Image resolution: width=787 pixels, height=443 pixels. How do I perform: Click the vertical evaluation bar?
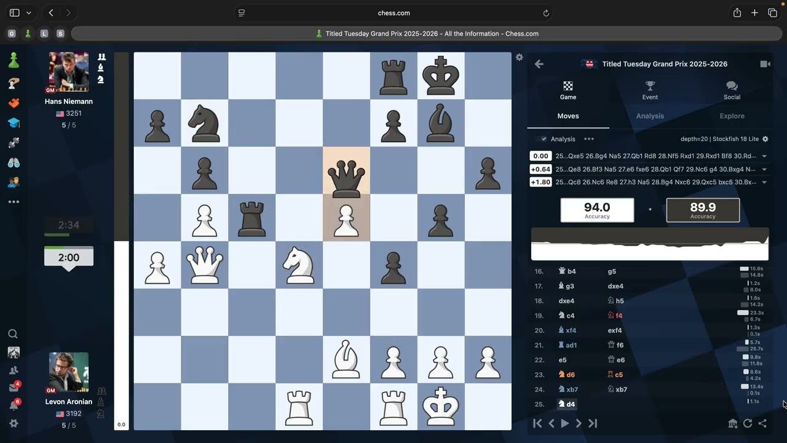[x=121, y=241]
